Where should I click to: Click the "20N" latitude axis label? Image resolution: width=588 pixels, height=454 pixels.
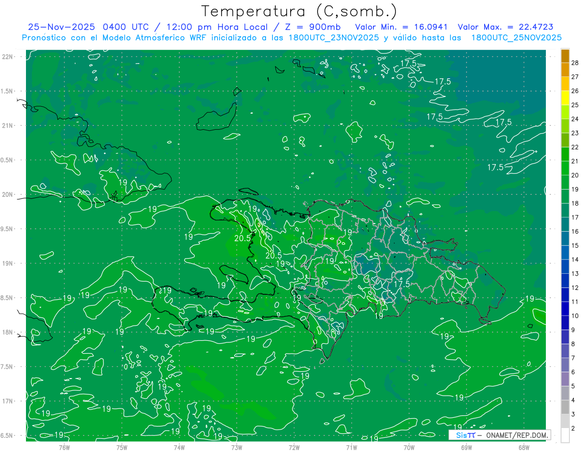pyautogui.click(x=7, y=194)
